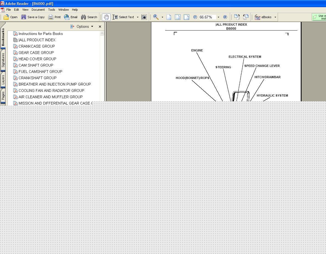
Task: Click the PDF document icon in menu bar
Action: [x=2, y=10]
